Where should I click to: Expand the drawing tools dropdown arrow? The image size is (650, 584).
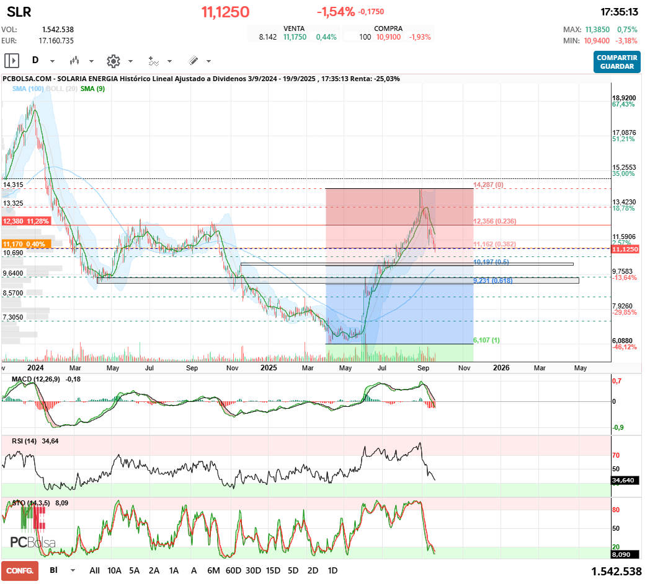click(208, 61)
